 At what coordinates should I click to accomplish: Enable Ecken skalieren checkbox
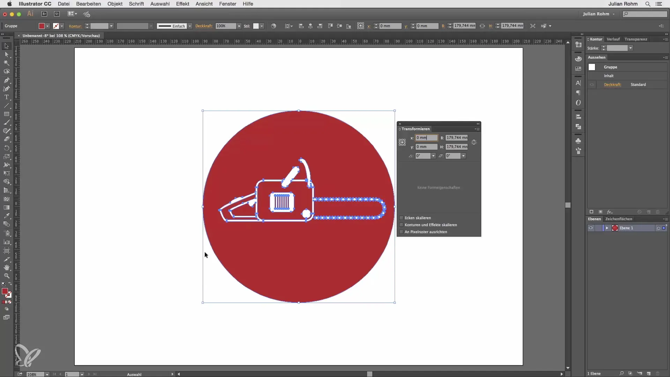(401, 218)
